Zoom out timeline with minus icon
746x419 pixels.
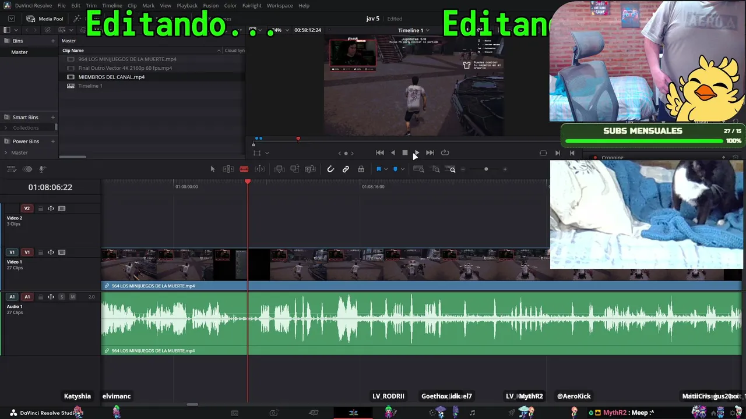tap(463, 169)
